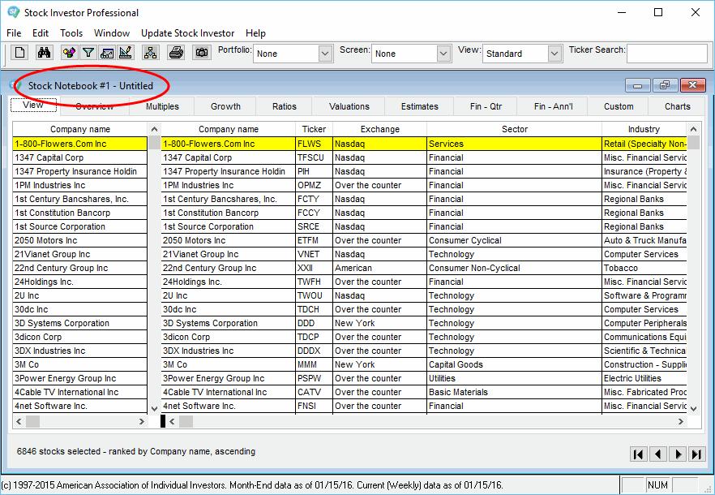Jump to the last record arrow button
The width and height of the screenshot is (715, 495).
point(696,454)
